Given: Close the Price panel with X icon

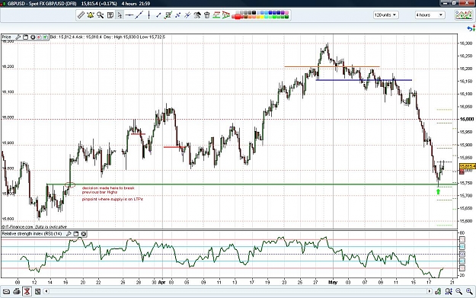Looking at the screenshot, I should [33, 37].
